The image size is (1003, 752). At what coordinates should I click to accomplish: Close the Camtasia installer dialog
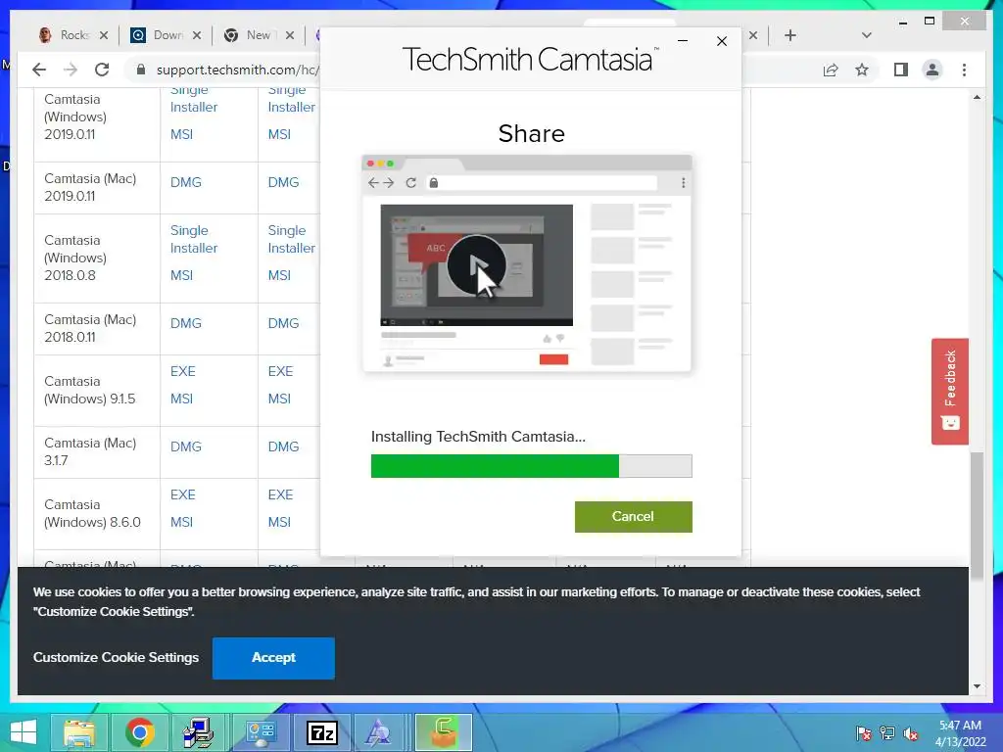coord(722,41)
